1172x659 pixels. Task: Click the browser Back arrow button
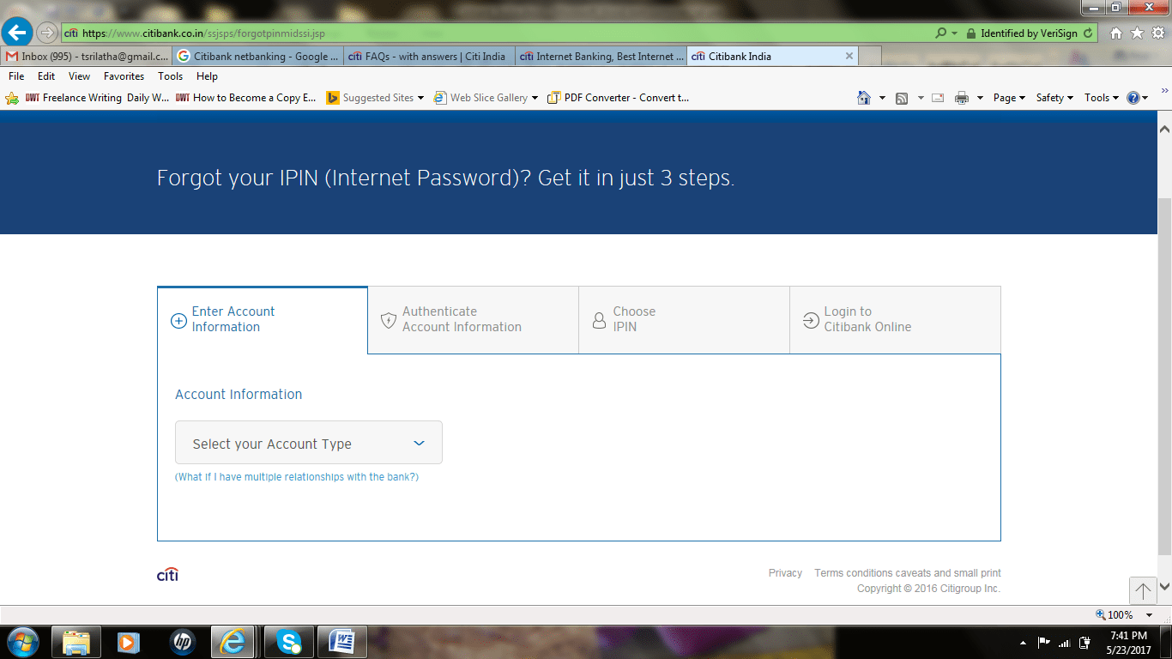tap(16, 33)
